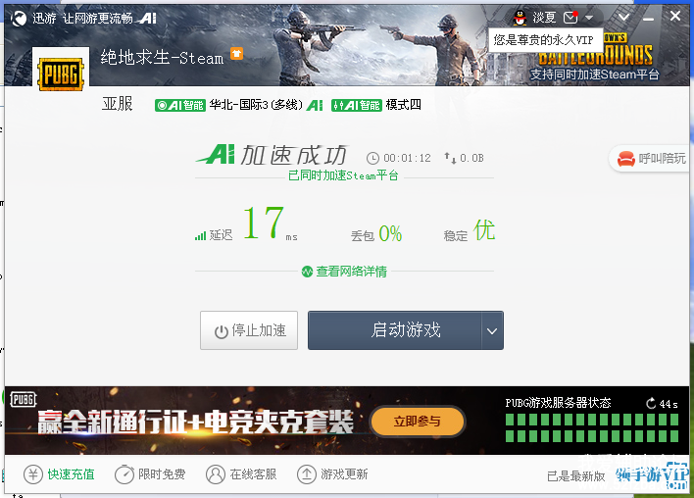This screenshot has width=694, height=498.
Task: Minimize the Xunyou accelerator window
Action: (648, 19)
